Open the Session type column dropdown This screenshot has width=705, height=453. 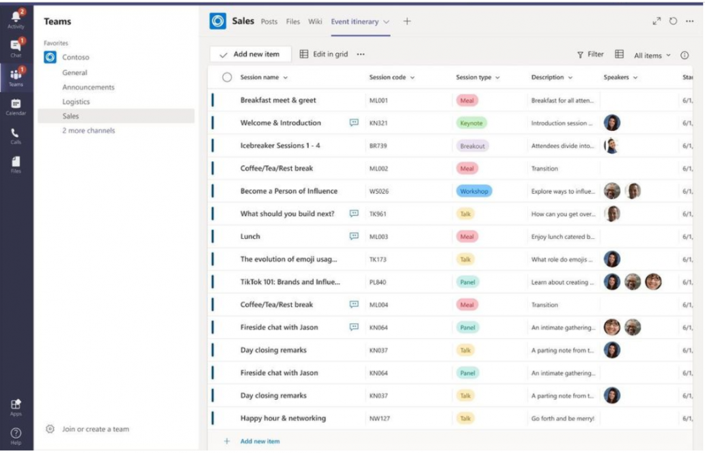pyautogui.click(x=498, y=78)
